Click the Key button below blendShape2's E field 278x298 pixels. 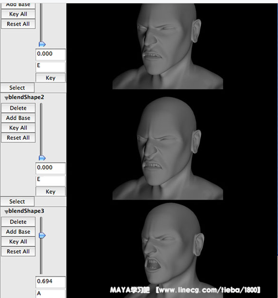(x=51, y=191)
